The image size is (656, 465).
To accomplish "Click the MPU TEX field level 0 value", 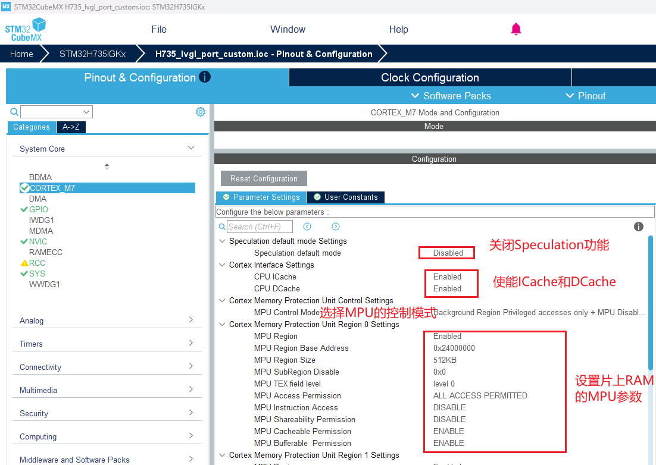I will (444, 384).
